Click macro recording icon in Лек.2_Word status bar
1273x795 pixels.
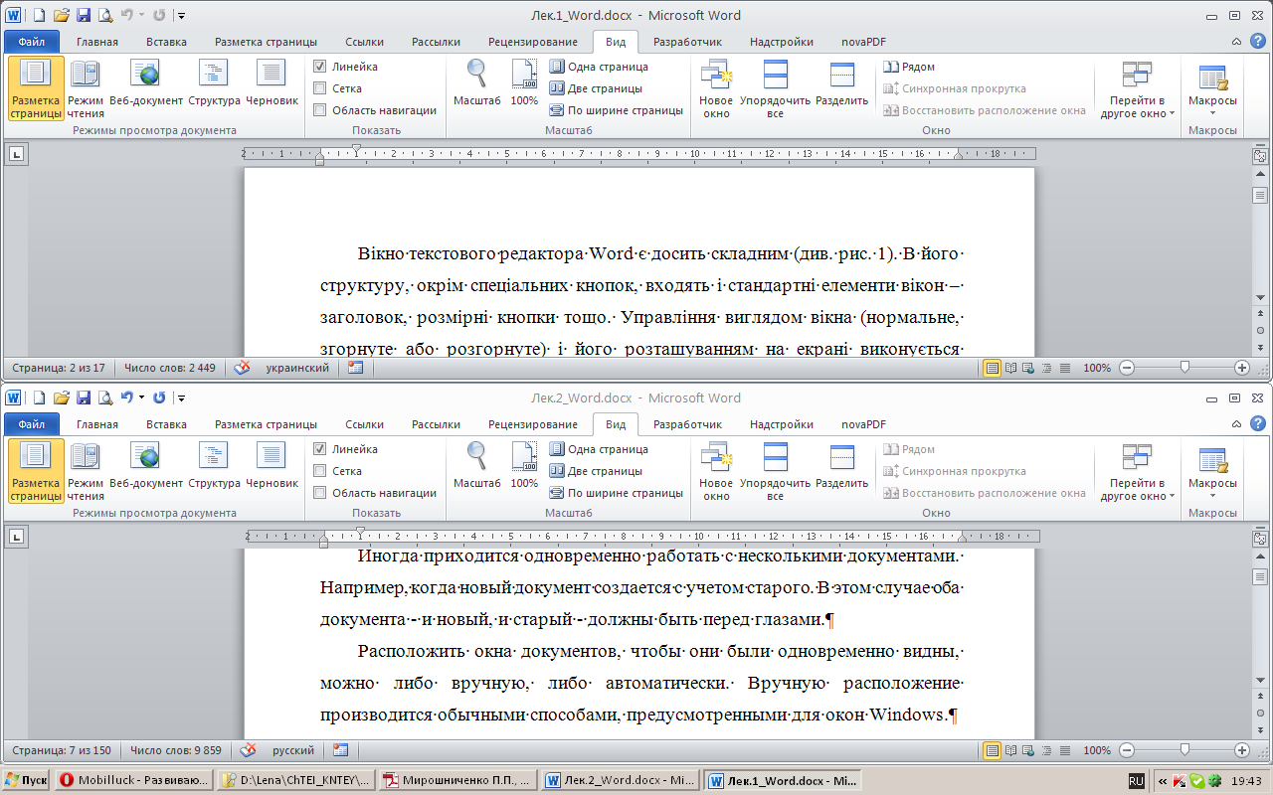340,750
